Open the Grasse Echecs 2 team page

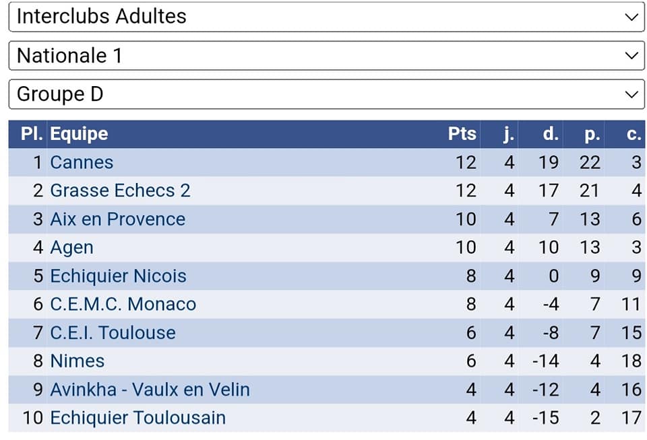[x=120, y=191]
